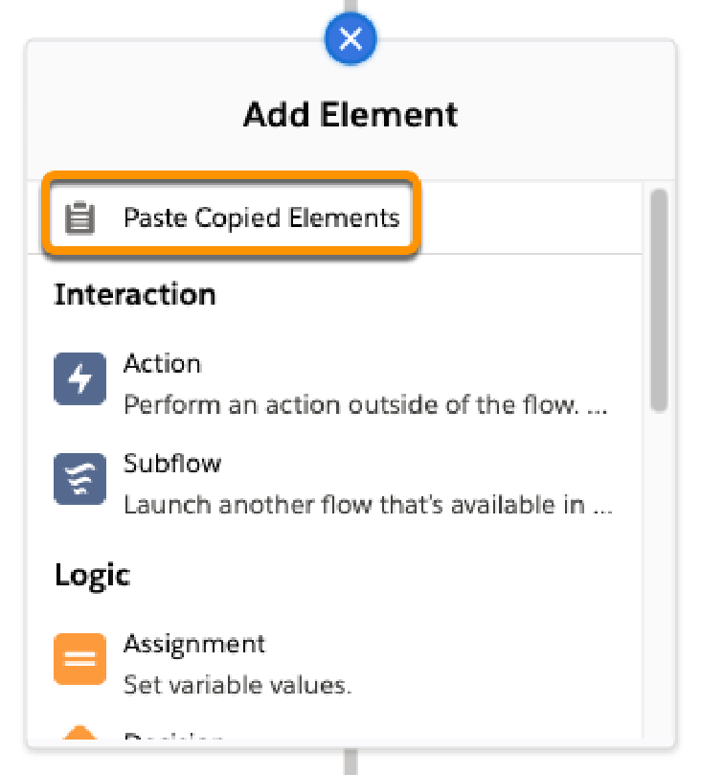Click the Logic section heading

[92, 575]
